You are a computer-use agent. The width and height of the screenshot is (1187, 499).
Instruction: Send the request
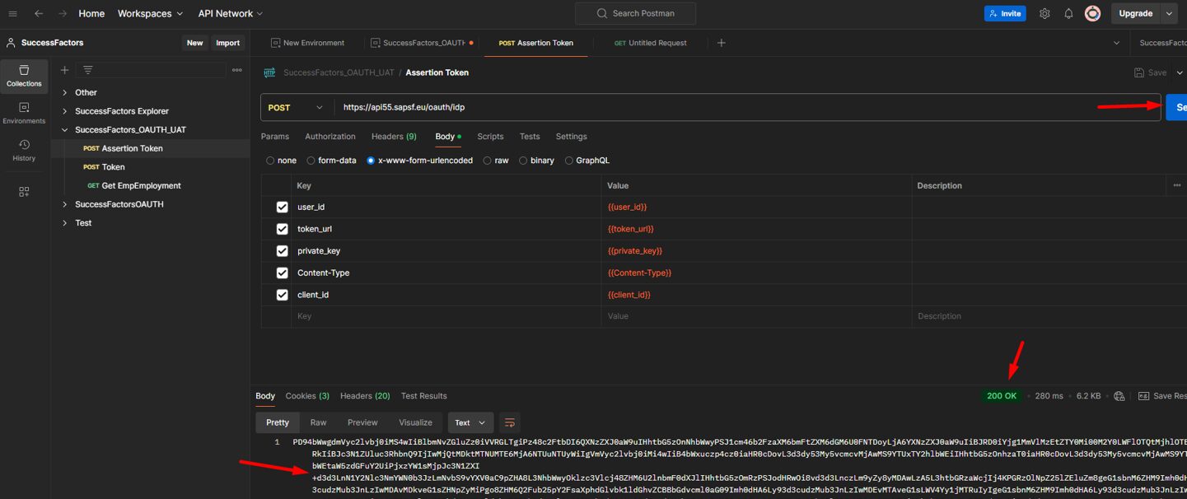click(1176, 108)
